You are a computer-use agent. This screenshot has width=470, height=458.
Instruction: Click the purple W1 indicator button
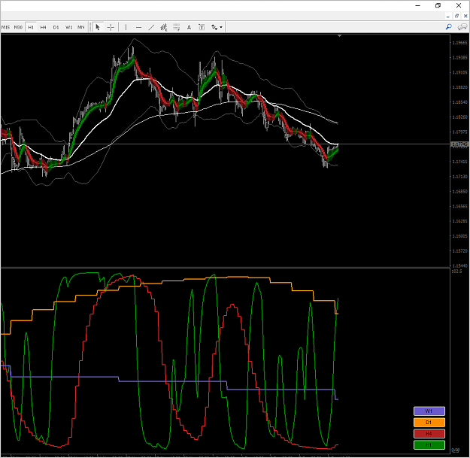click(429, 411)
